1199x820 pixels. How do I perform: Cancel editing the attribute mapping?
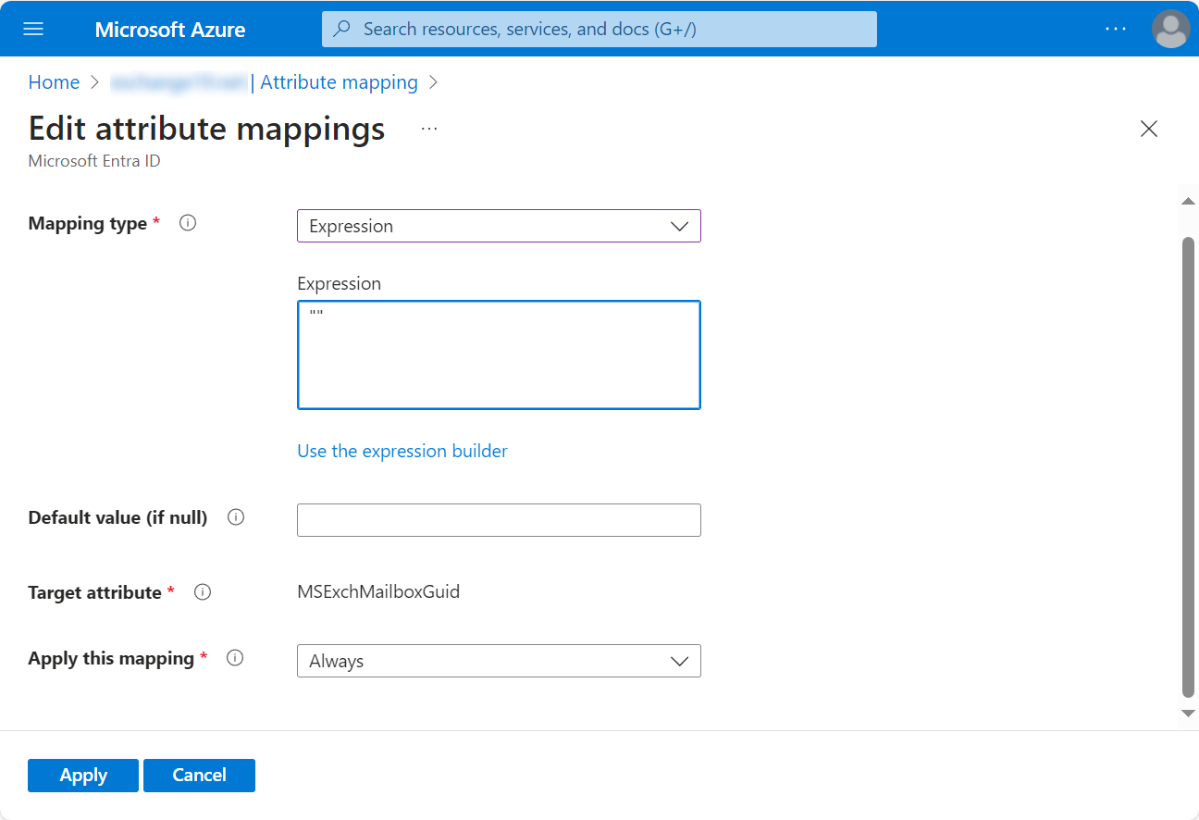(199, 775)
